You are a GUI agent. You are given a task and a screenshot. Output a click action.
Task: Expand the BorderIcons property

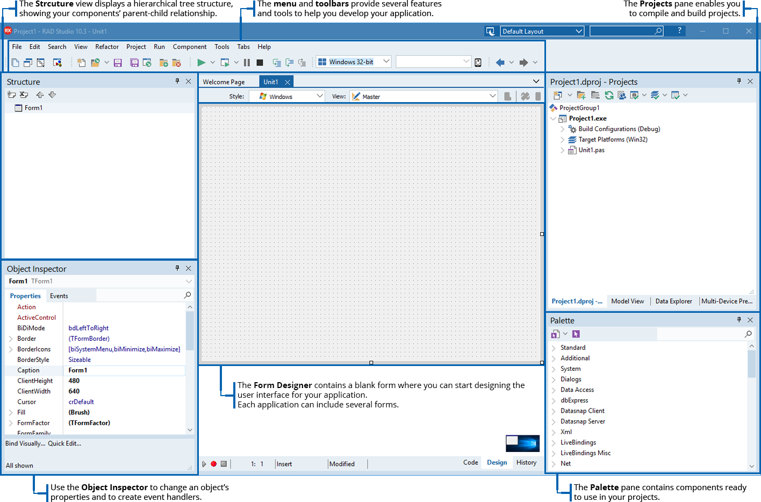[11, 349]
